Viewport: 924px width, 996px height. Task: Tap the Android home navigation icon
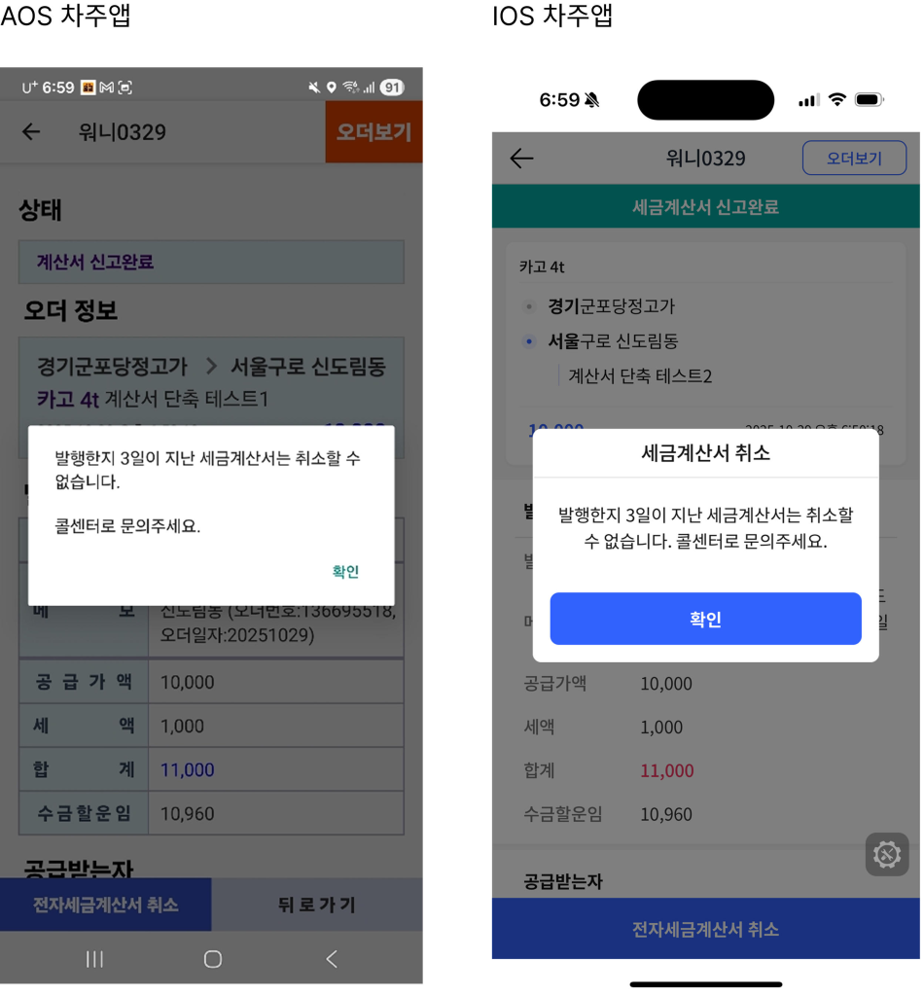tap(213, 958)
